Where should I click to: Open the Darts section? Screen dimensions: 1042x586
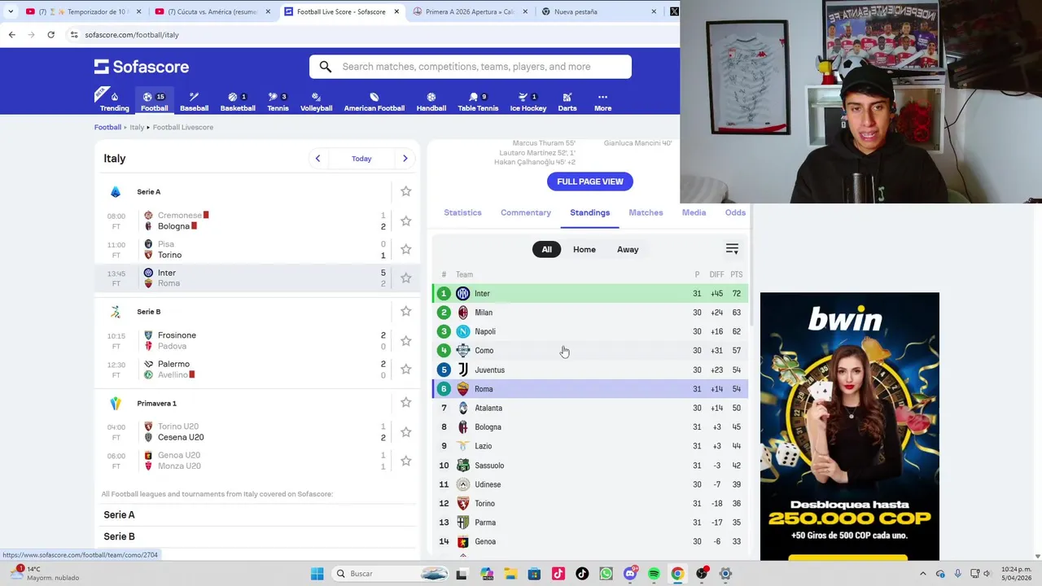tap(567, 101)
